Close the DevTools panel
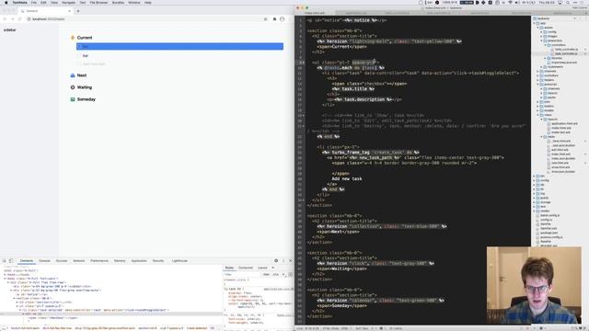The width and height of the screenshot is (589, 331). pyautogui.click(x=290, y=260)
